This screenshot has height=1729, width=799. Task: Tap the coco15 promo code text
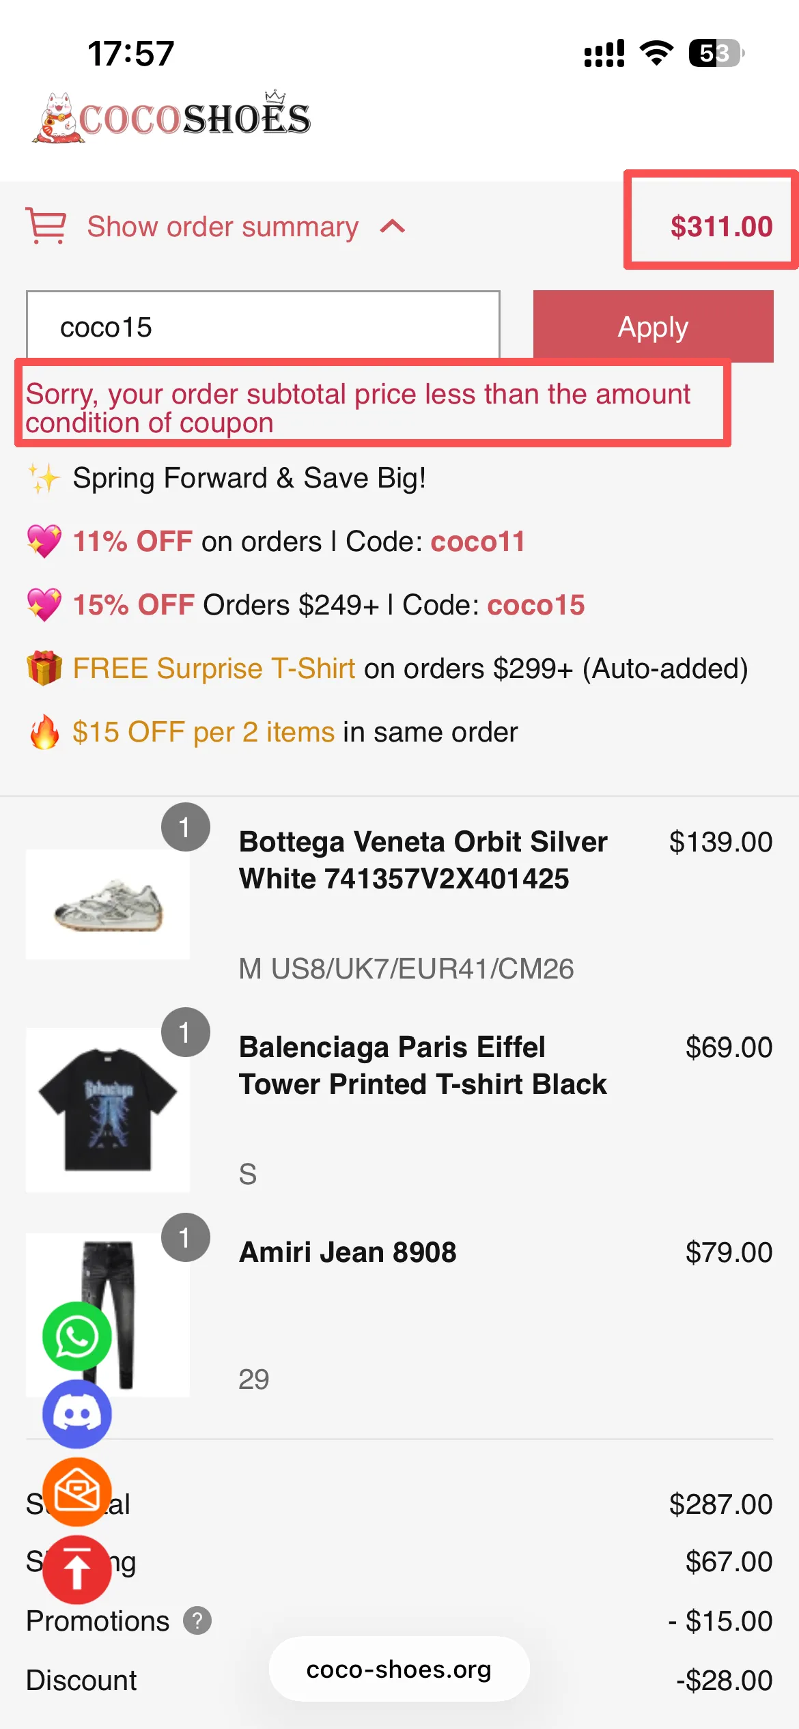535,605
